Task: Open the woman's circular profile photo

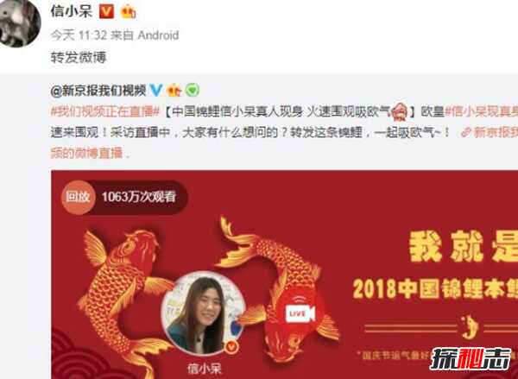Action: pyautogui.click(x=203, y=313)
